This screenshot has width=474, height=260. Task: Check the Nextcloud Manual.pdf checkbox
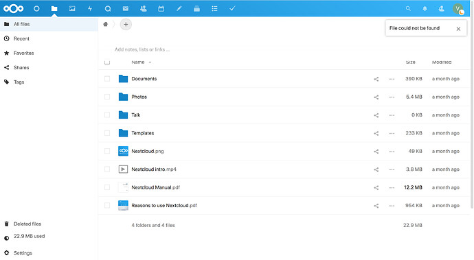click(x=107, y=187)
